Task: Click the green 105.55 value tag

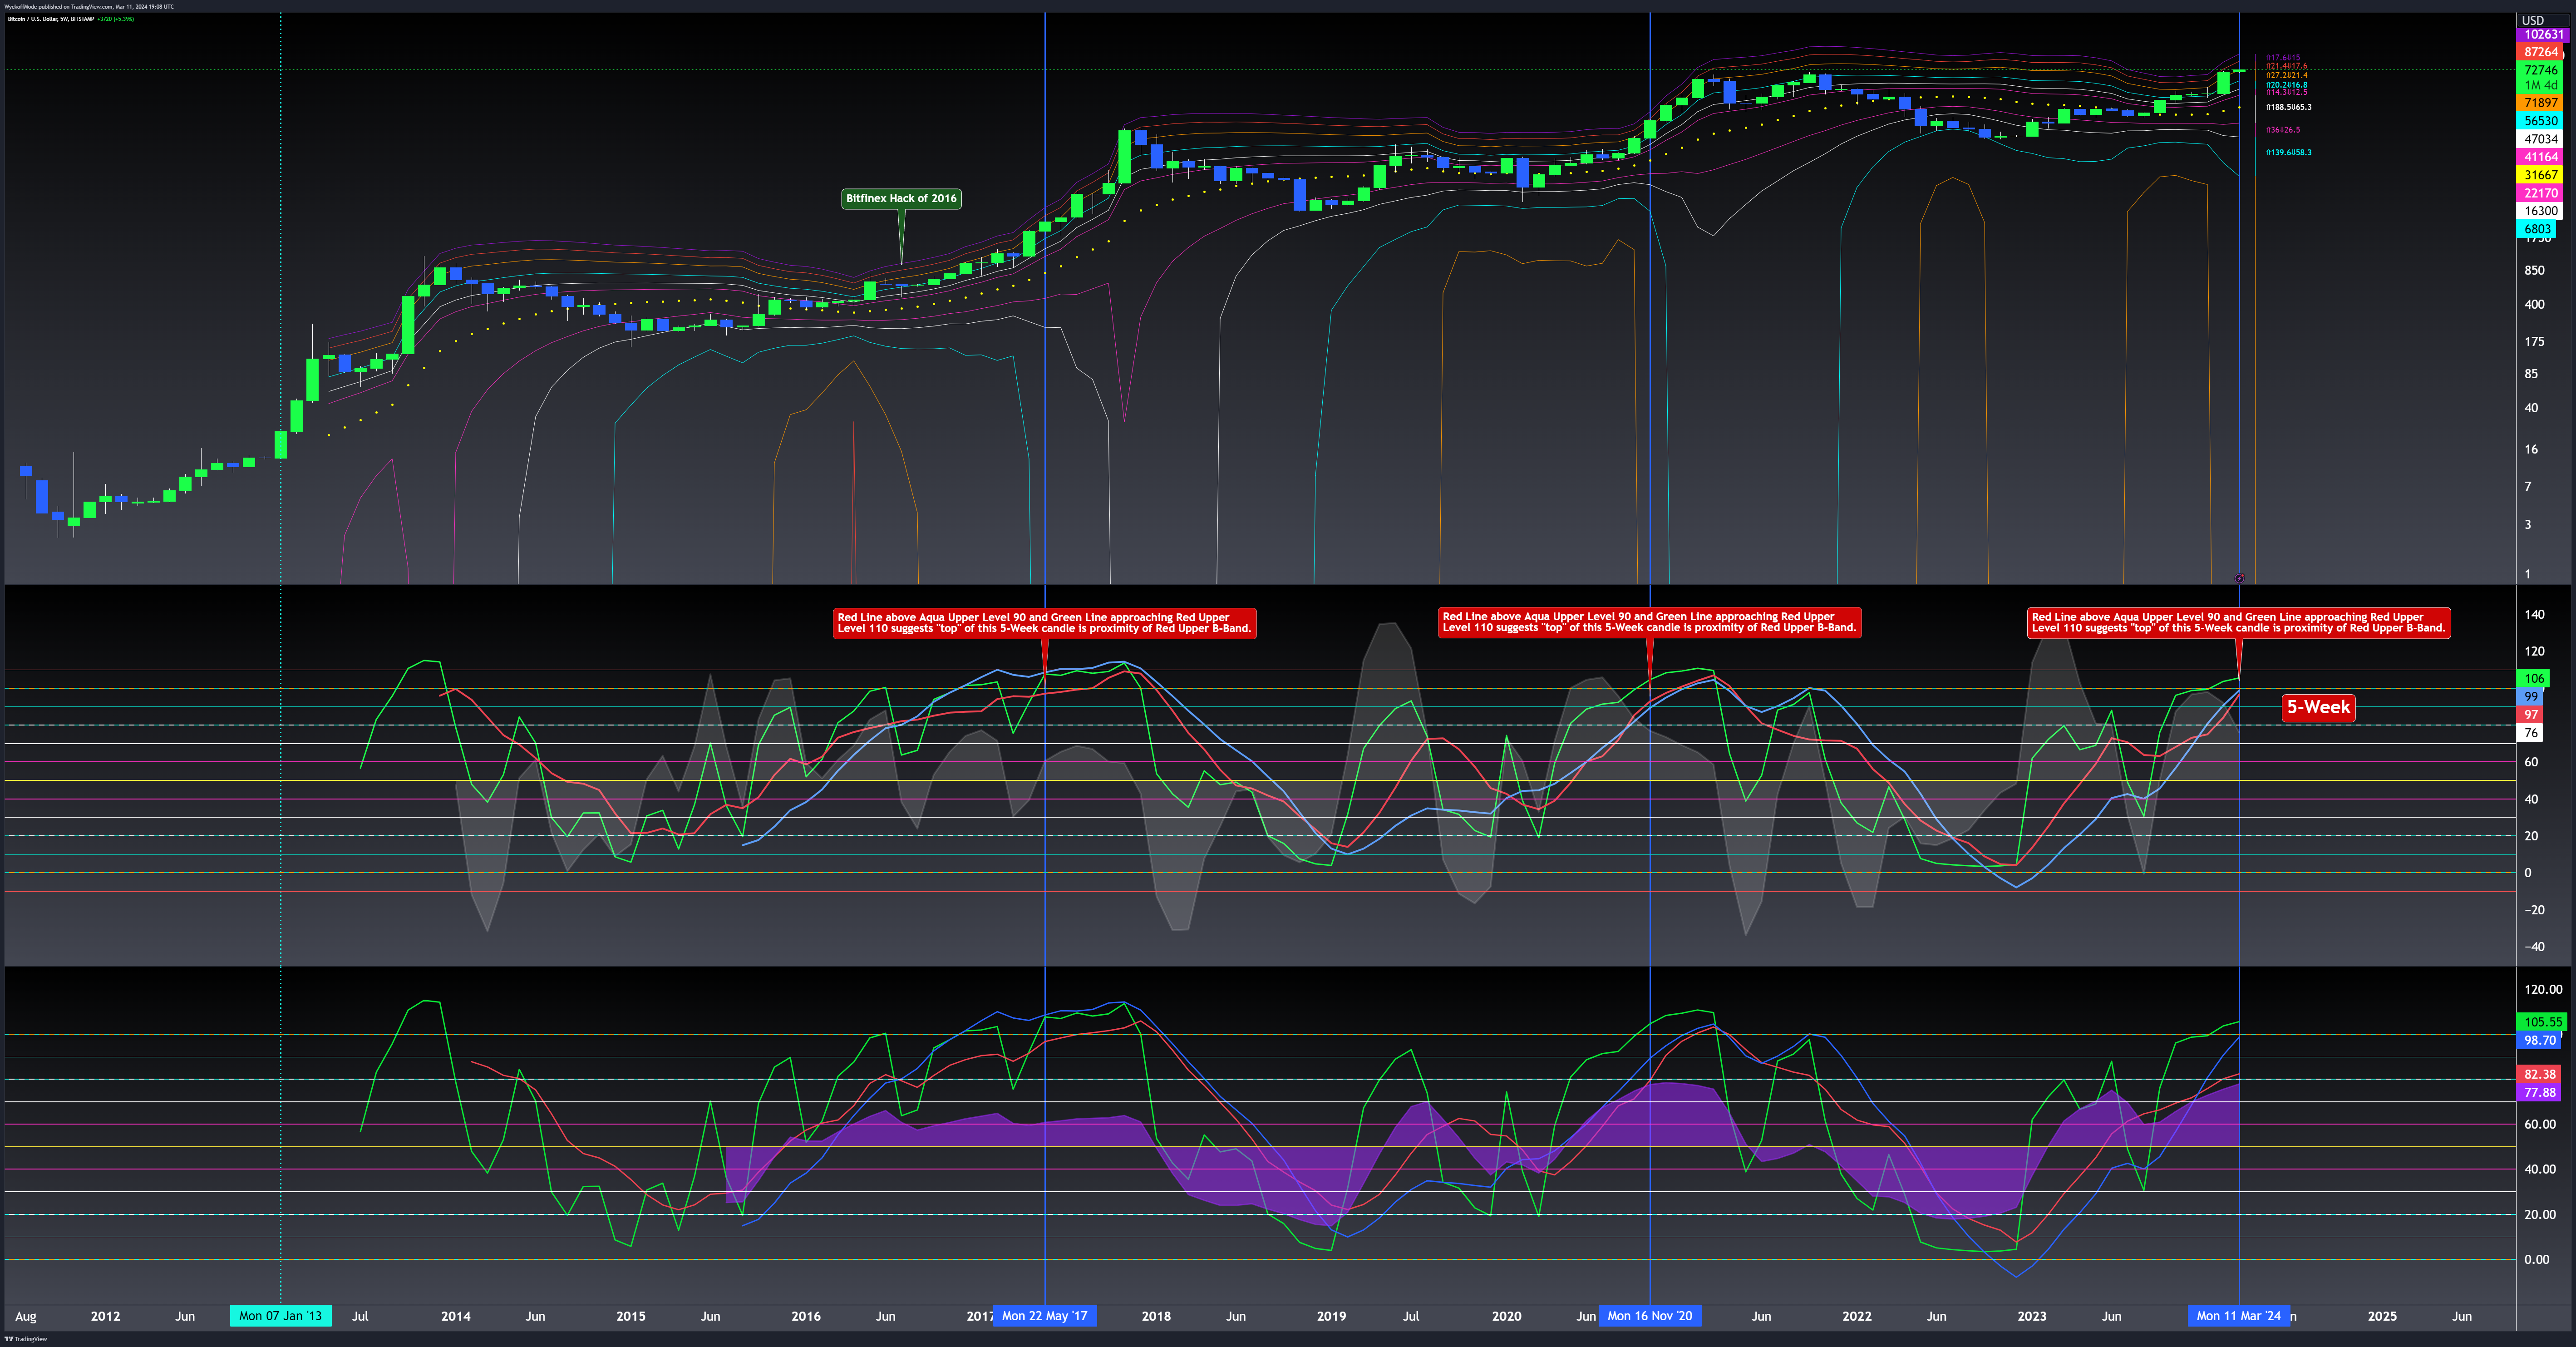Action: coord(2542,1022)
